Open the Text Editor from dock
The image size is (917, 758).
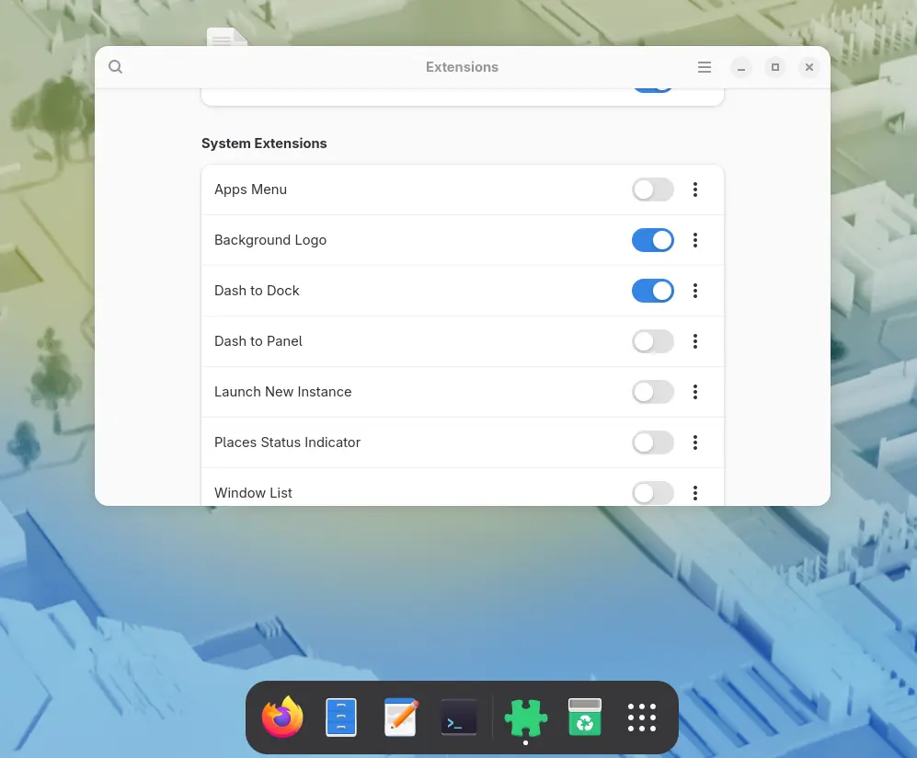tap(401, 717)
